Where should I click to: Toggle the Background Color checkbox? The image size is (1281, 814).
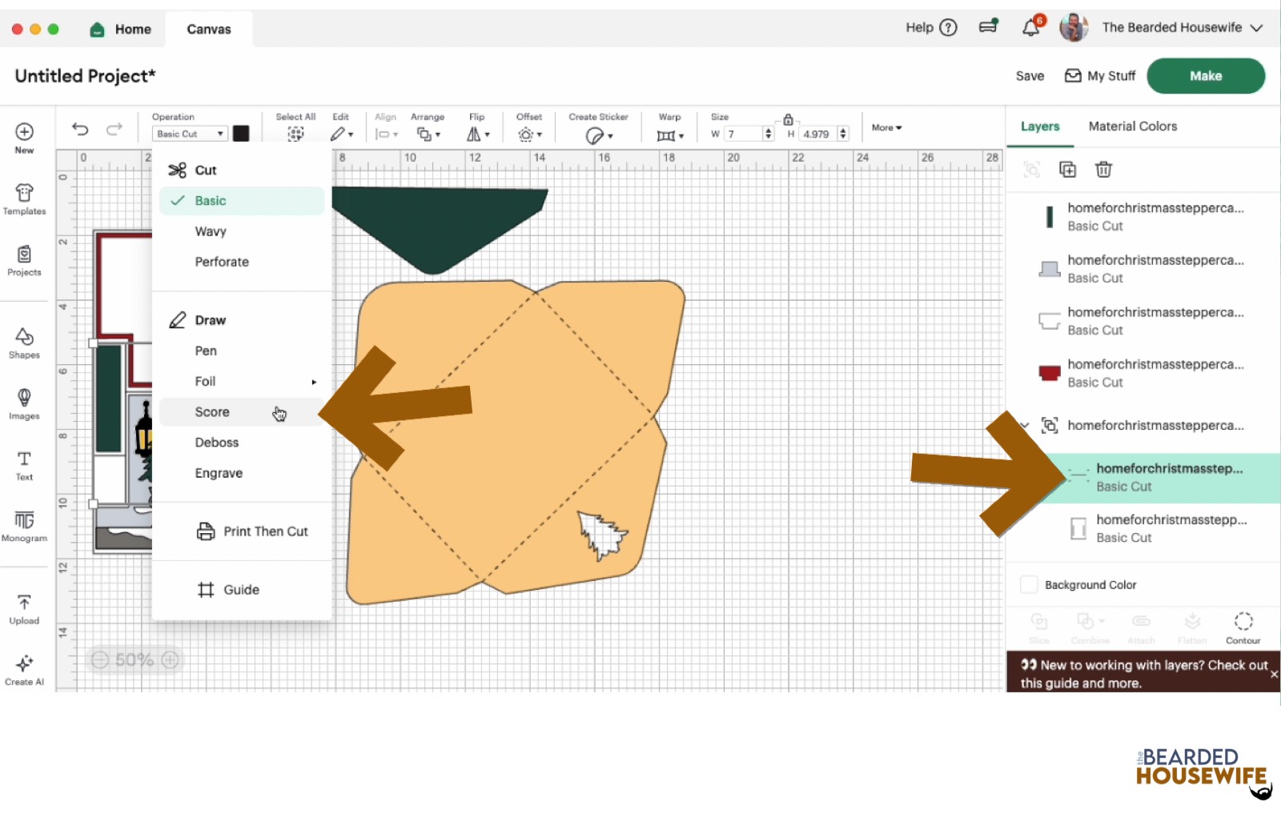point(1029,585)
